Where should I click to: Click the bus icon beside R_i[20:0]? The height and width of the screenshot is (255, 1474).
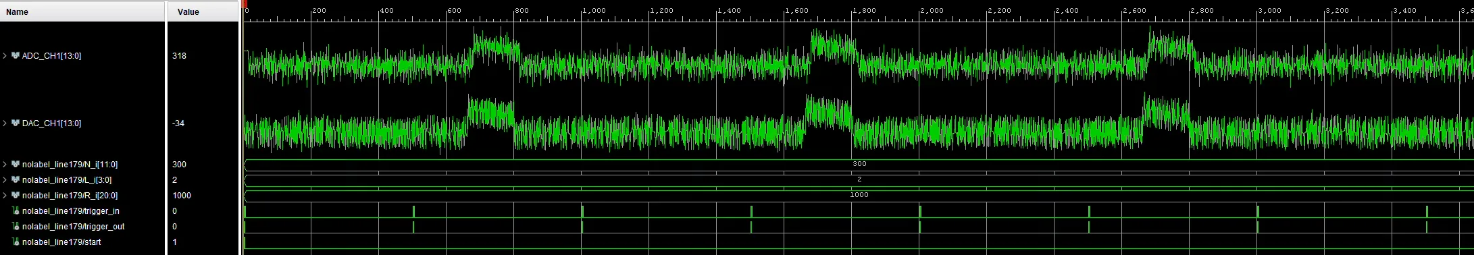click(x=16, y=196)
